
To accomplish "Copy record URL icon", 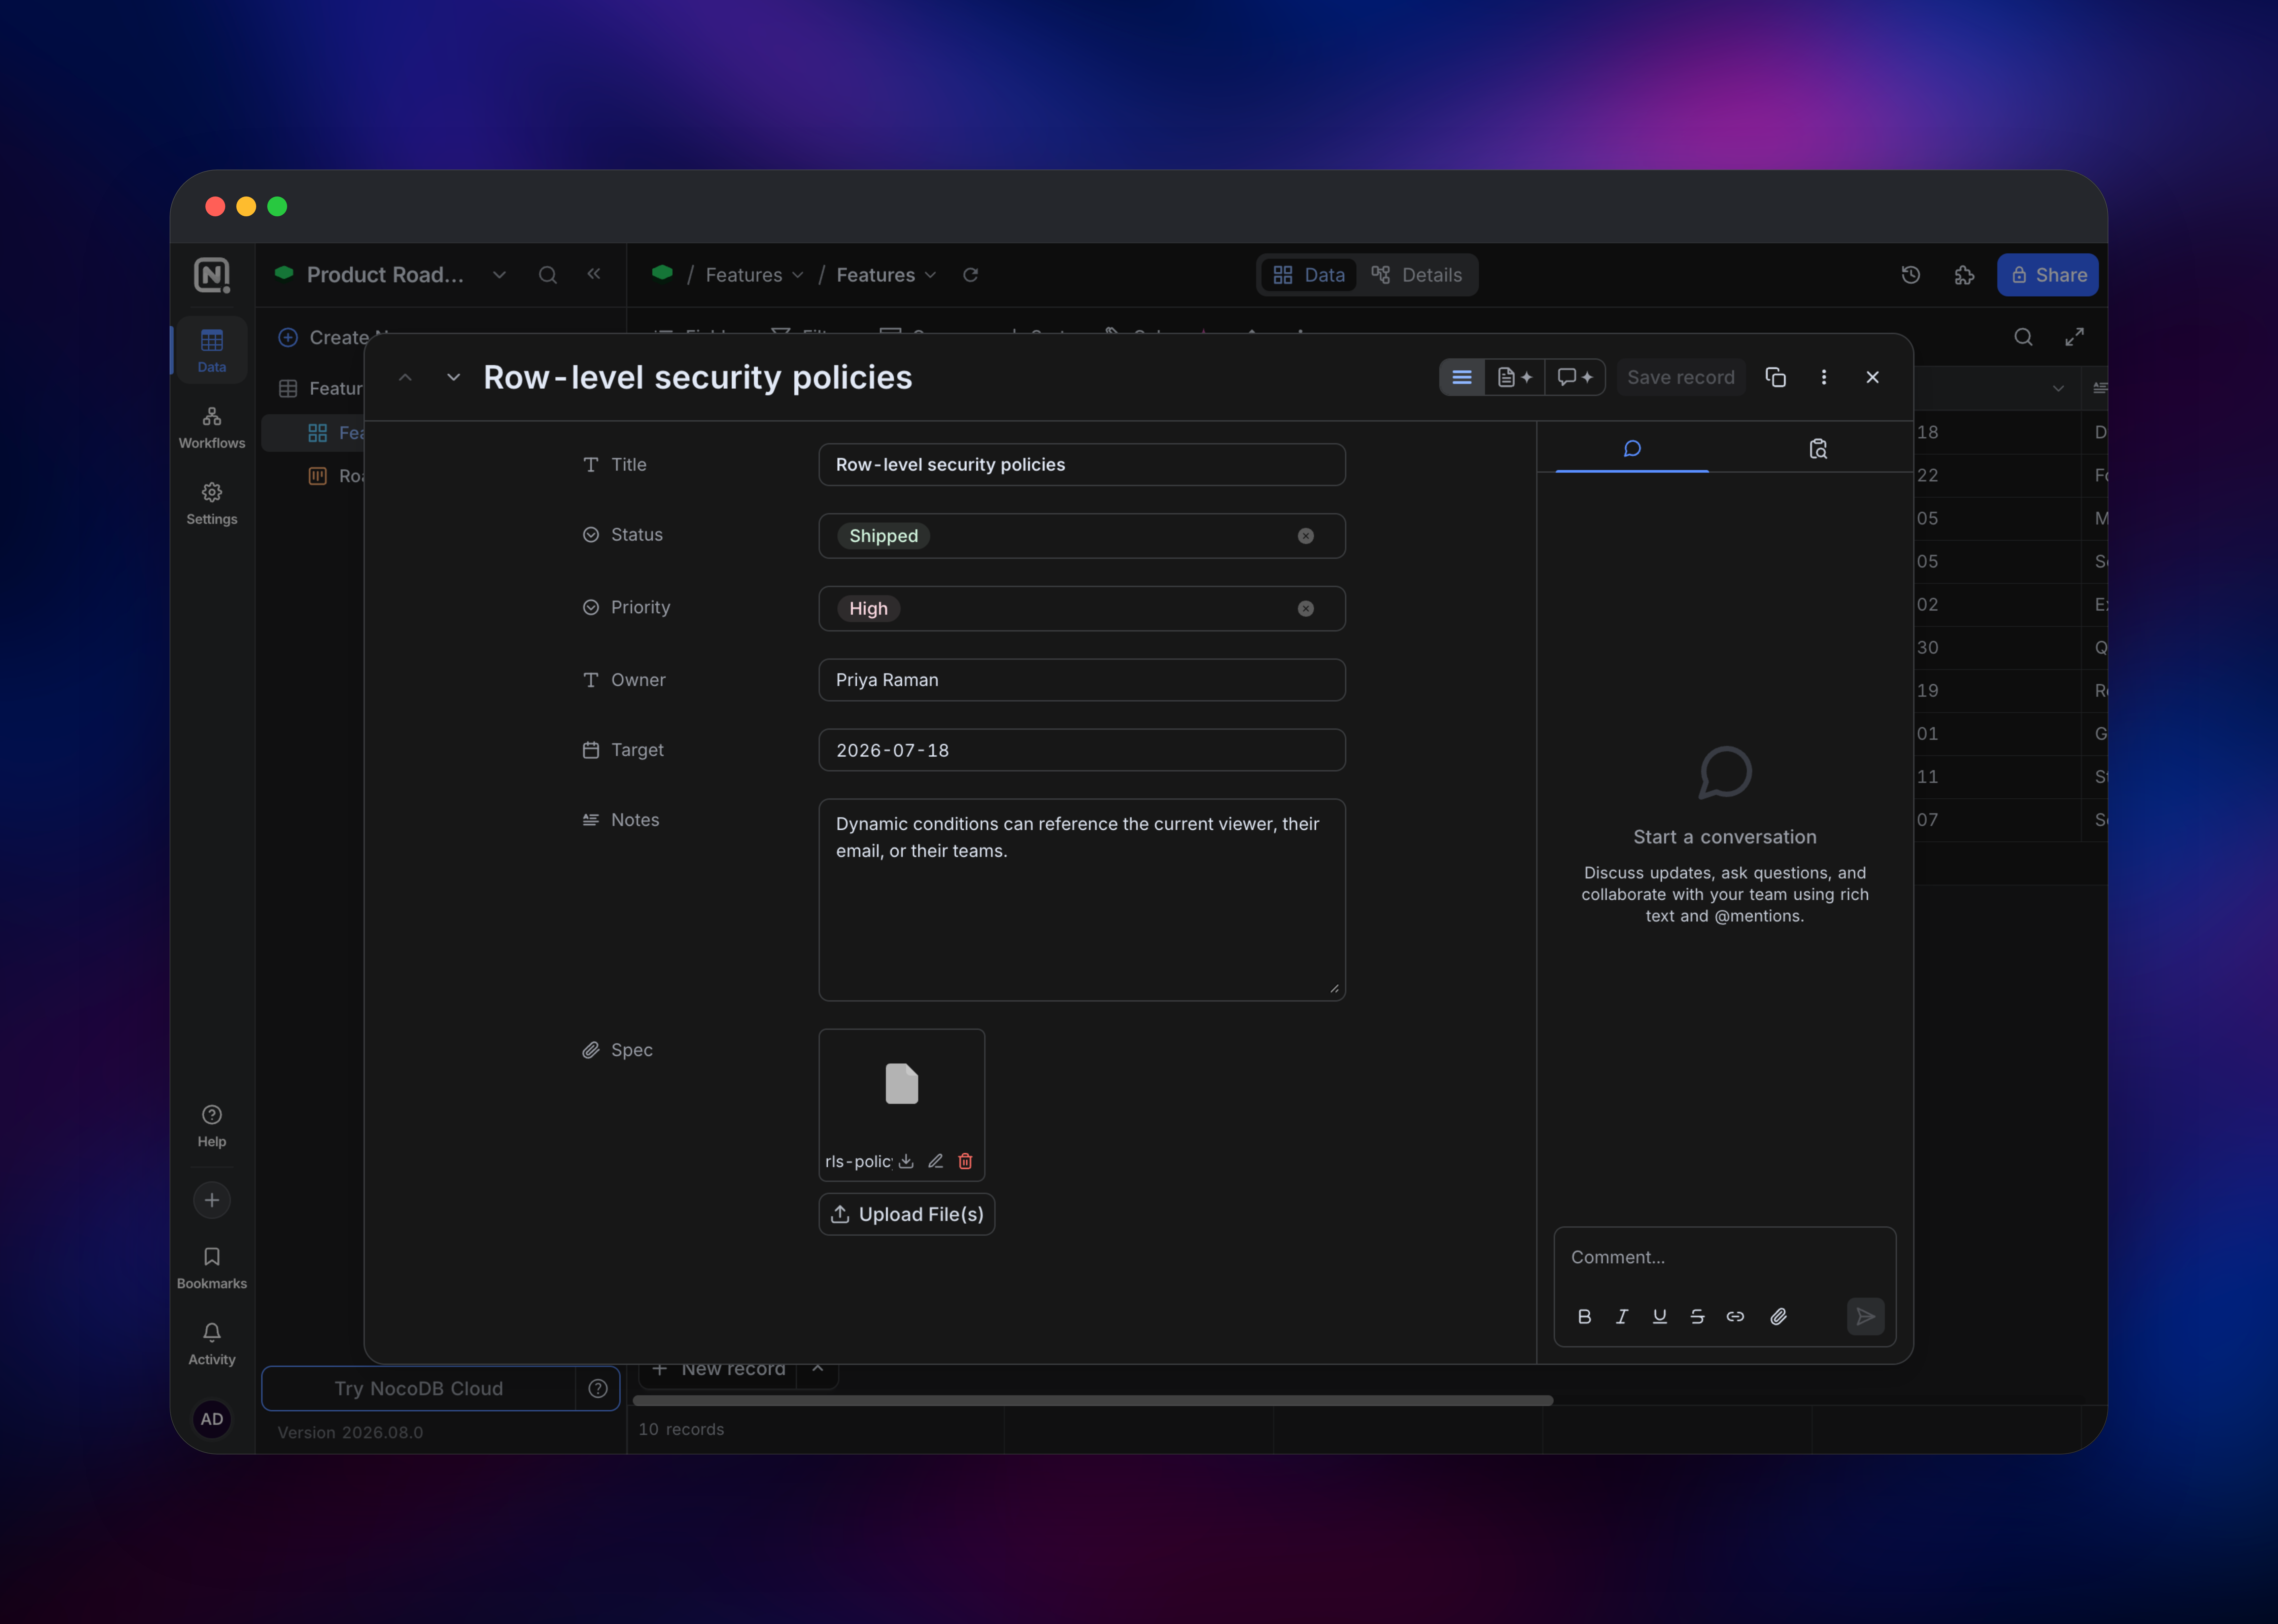I will [x=1776, y=377].
